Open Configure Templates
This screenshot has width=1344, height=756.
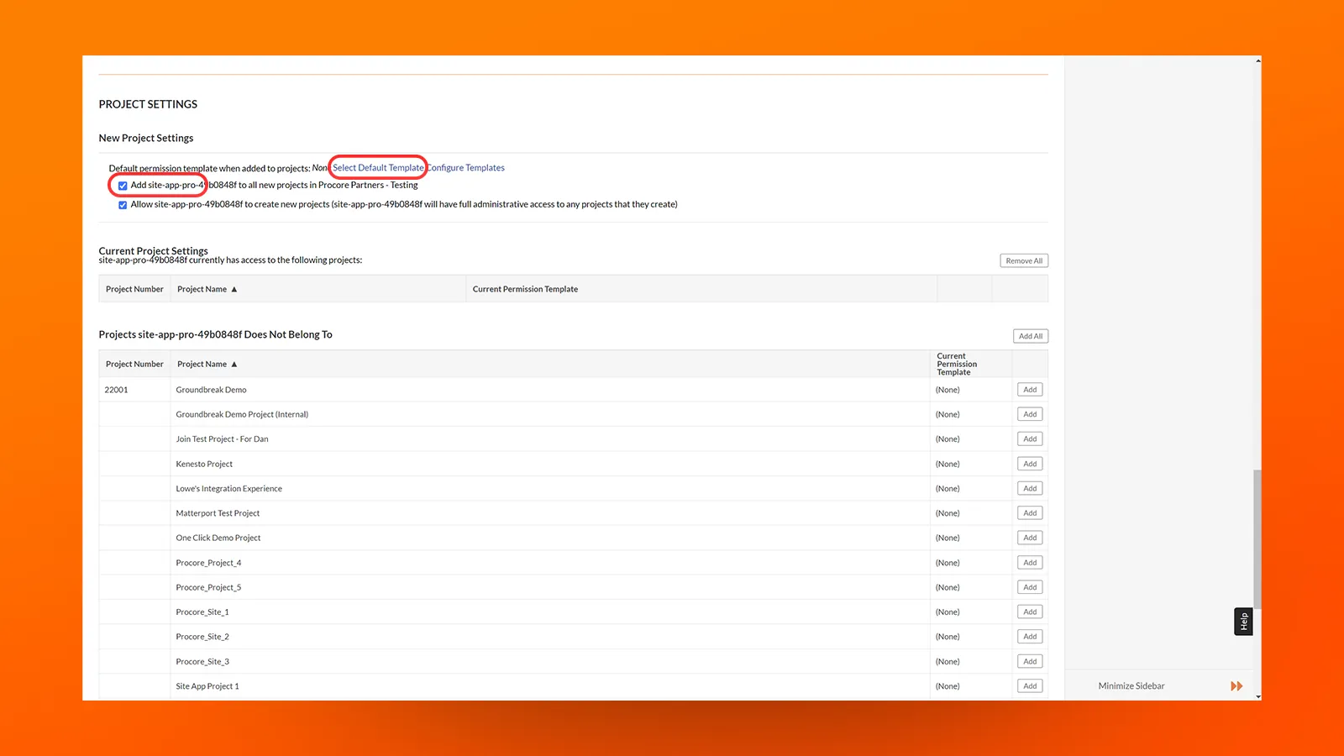465,167
